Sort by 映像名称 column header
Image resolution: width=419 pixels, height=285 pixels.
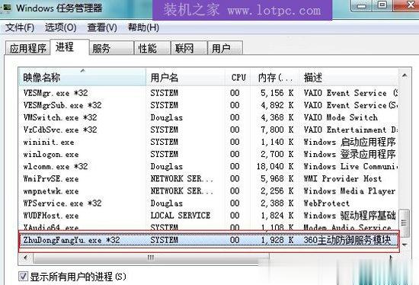(82, 77)
